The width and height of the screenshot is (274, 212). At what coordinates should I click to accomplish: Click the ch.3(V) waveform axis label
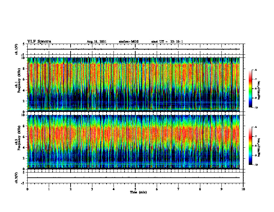click(x=16, y=178)
